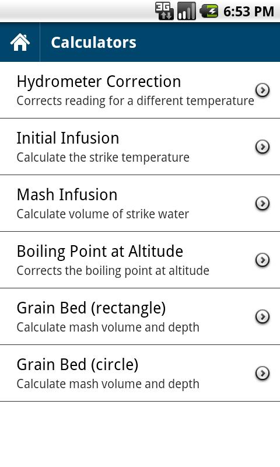Screen dimensions: 280x467
Task: Tap the Home icon in header
Action: click(20, 42)
